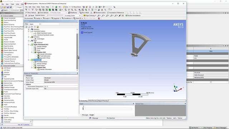Screen dimensions: 229x129
Task: Toggle Thicken Annotations
Action: [x=133, y=15]
